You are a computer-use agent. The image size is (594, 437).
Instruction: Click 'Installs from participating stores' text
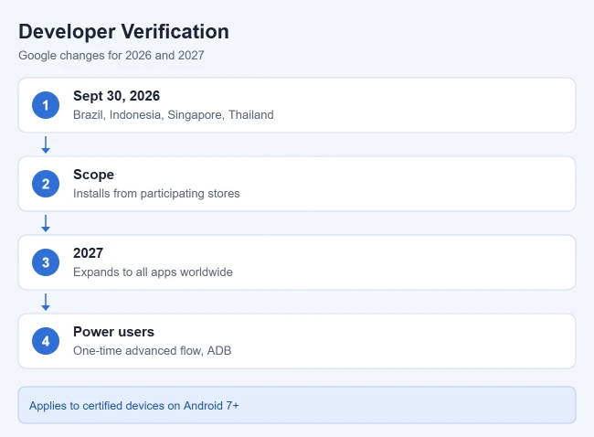[x=156, y=194]
